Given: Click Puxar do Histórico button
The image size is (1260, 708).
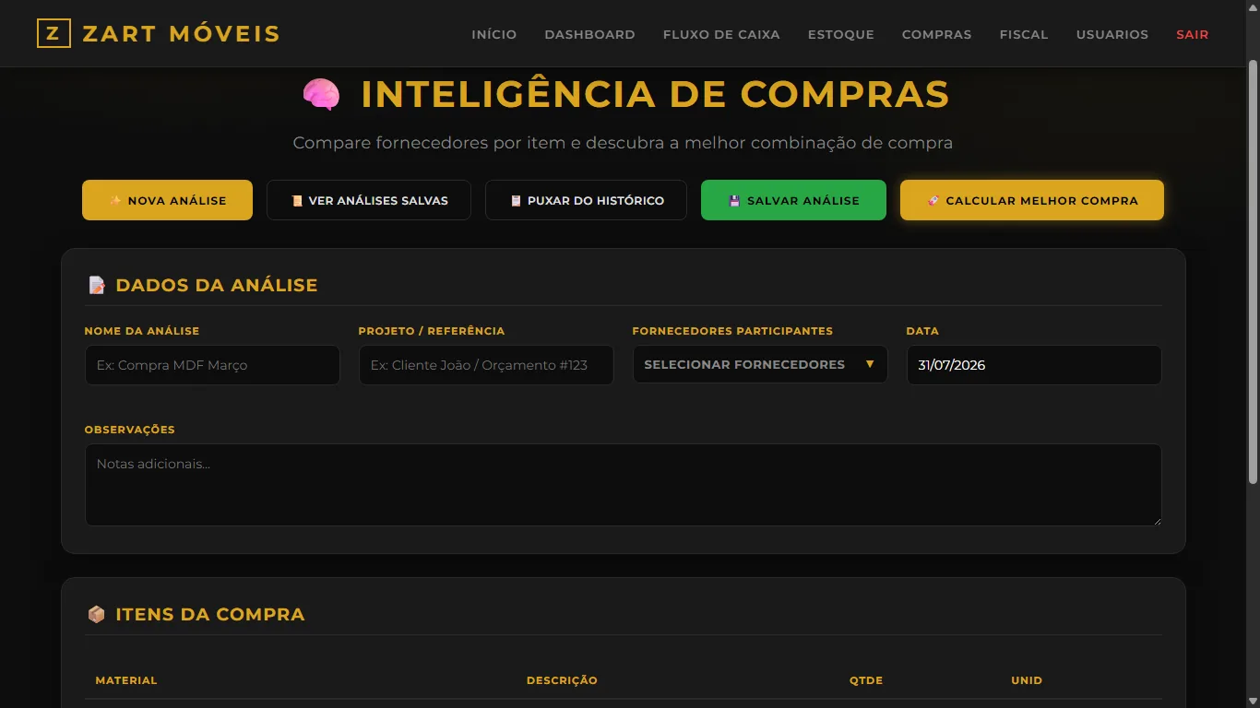Looking at the screenshot, I should 586,200.
